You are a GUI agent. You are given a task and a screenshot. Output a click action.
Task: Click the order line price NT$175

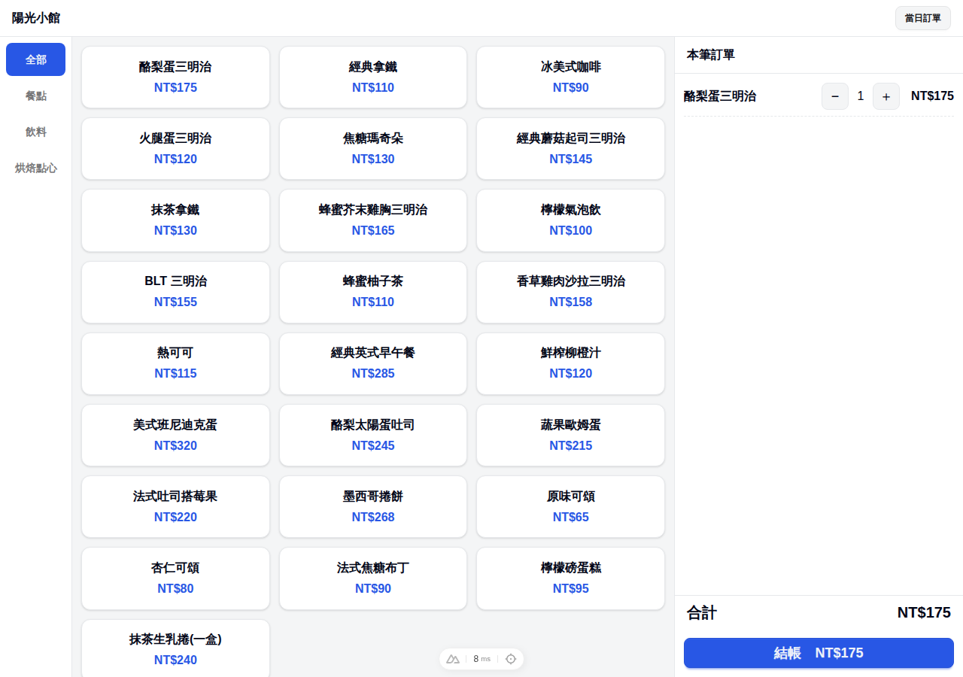point(932,96)
